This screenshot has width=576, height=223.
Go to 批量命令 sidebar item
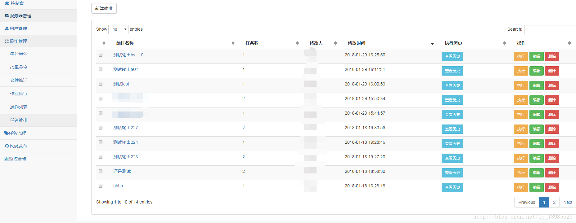point(19,67)
